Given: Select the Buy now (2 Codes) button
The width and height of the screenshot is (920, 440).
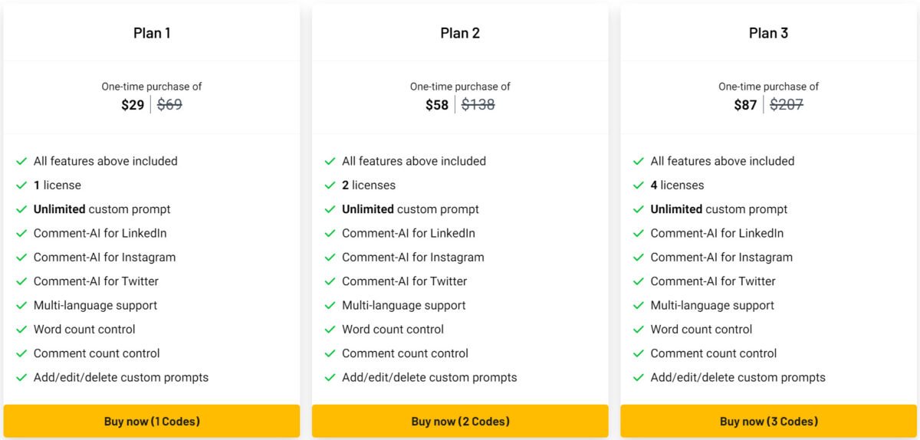Looking at the screenshot, I should pyautogui.click(x=460, y=421).
